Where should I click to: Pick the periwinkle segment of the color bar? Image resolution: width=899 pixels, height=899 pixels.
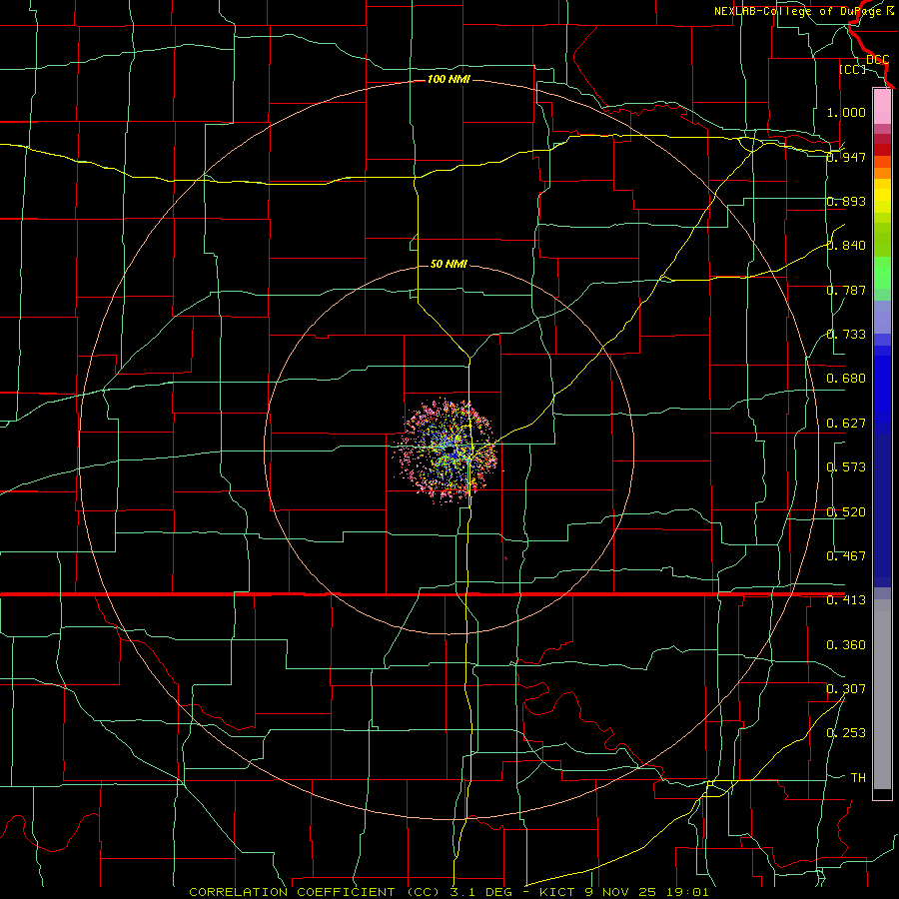click(x=882, y=317)
